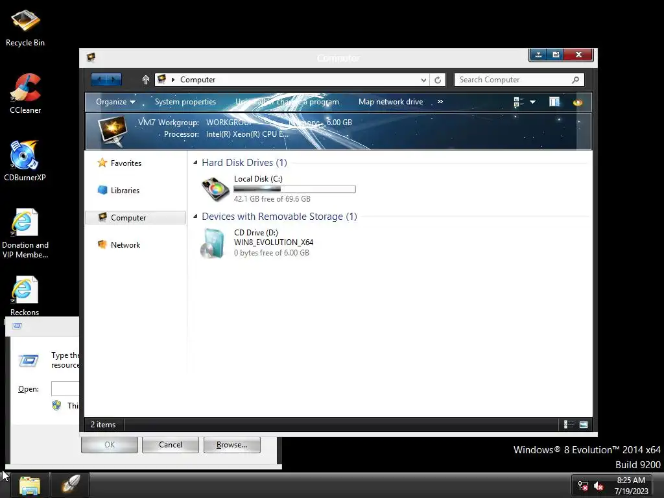Expand the address path arrow before Computer

172,80
